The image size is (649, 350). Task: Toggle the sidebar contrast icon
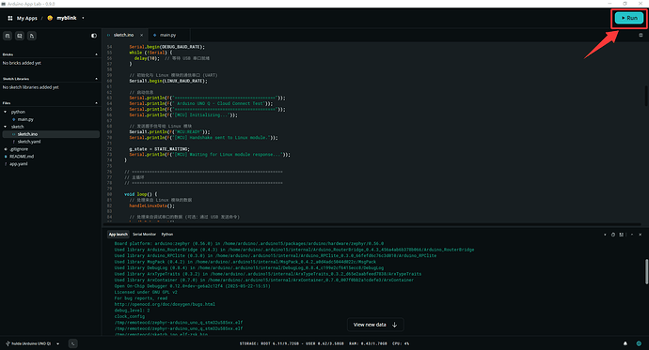tap(94, 36)
